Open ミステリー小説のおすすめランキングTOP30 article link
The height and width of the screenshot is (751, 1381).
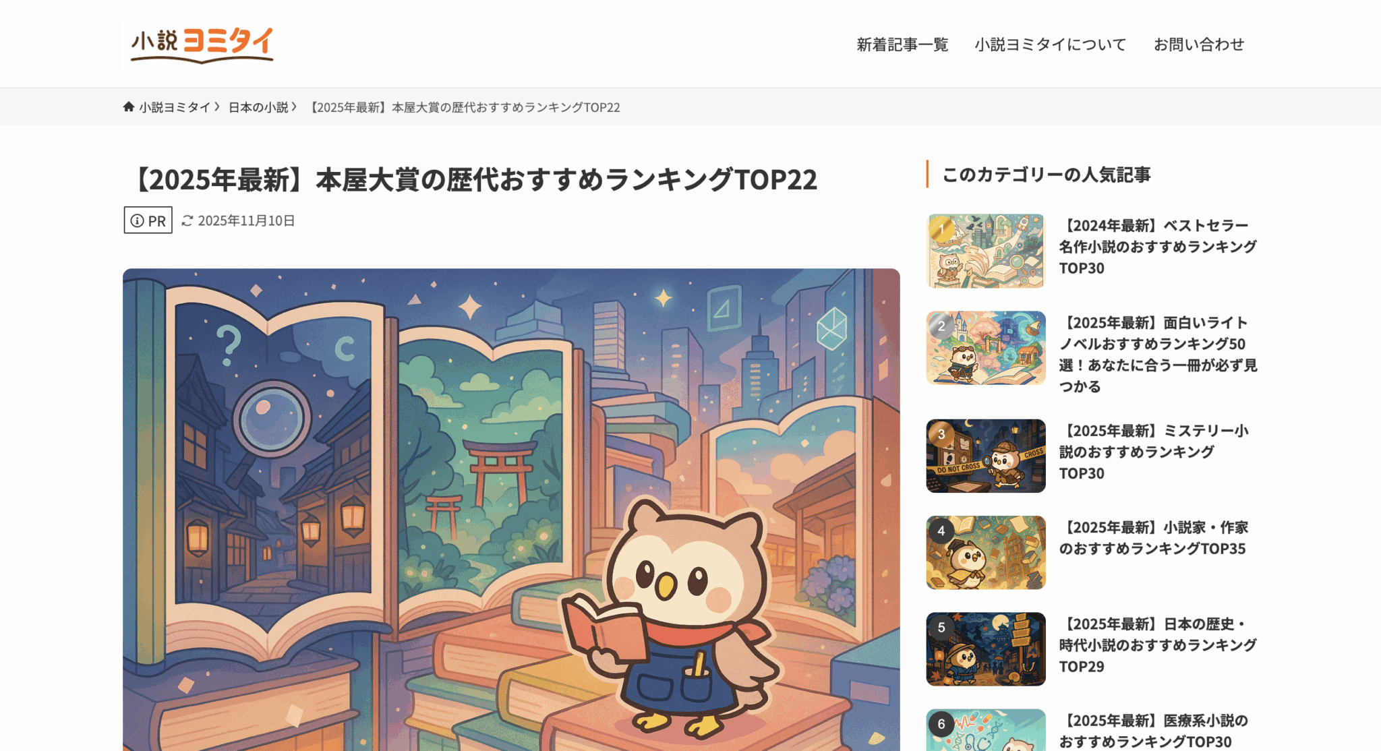pos(1154,452)
